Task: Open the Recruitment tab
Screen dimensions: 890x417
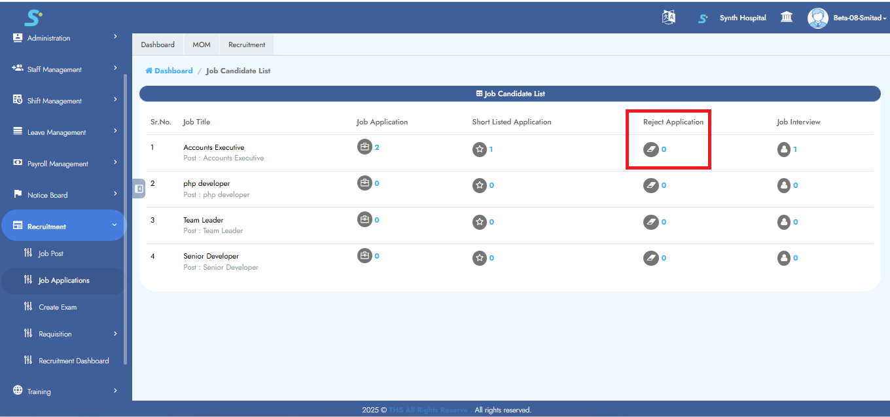Action: 247,44
